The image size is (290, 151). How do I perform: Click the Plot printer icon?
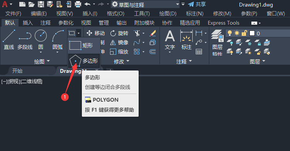(x=78, y=4)
